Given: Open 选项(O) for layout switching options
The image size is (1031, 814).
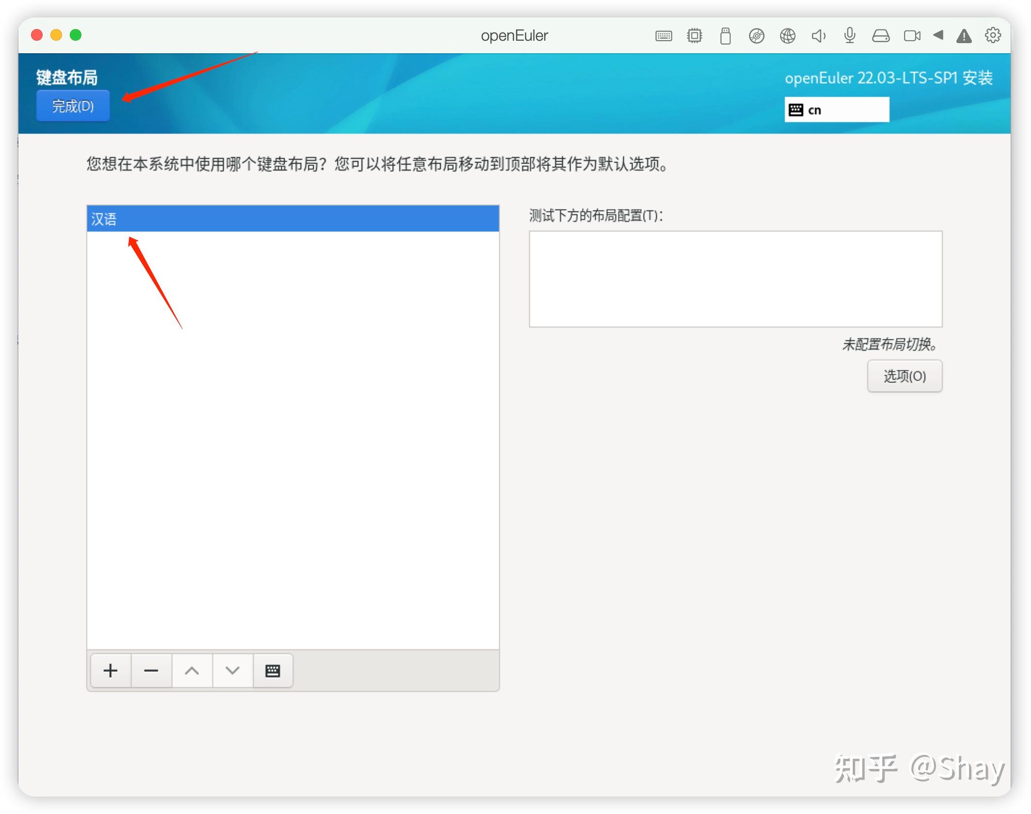Looking at the screenshot, I should click(904, 376).
